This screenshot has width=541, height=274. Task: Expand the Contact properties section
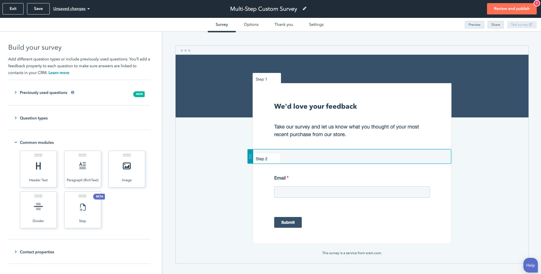click(x=37, y=252)
